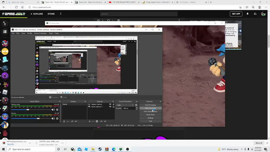Toggle Display Capture visibility eye
The height and width of the screenshot is (152, 270).
[x=110, y=104]
